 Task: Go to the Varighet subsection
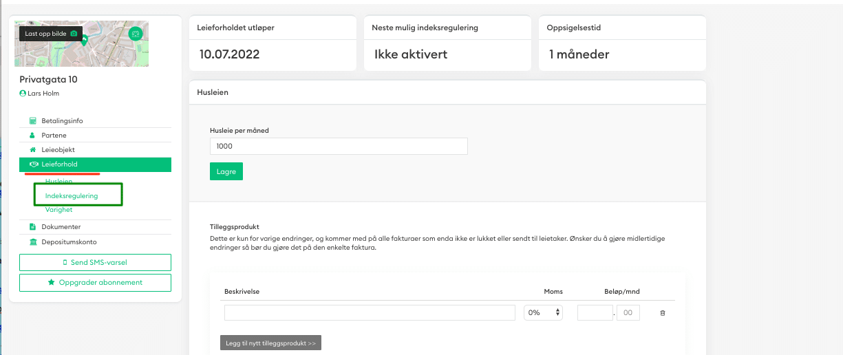(58, 210)
